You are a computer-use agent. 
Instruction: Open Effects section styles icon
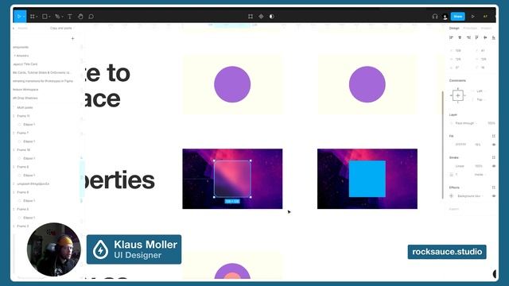(493, 187)
